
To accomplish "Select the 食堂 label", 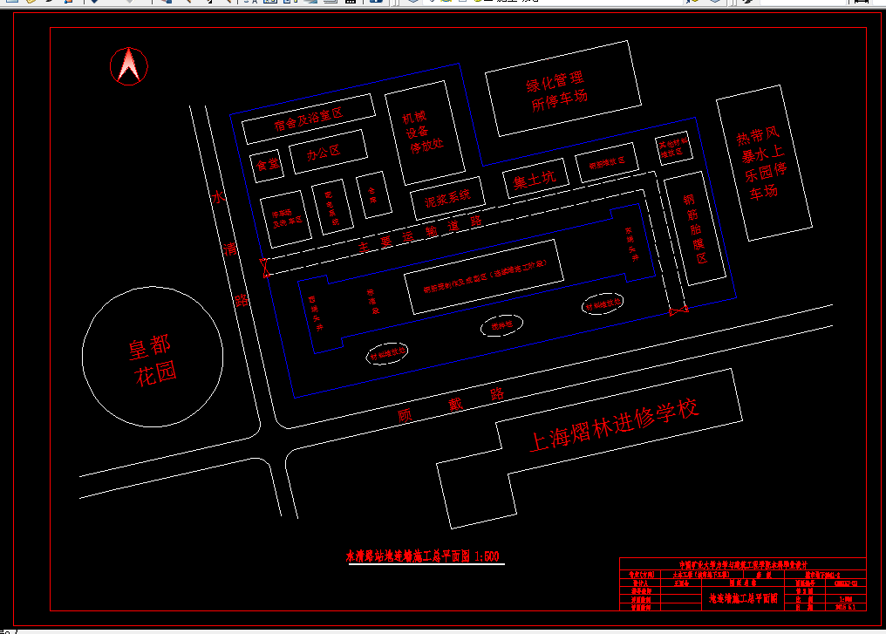I will click(x=267, y=165).
